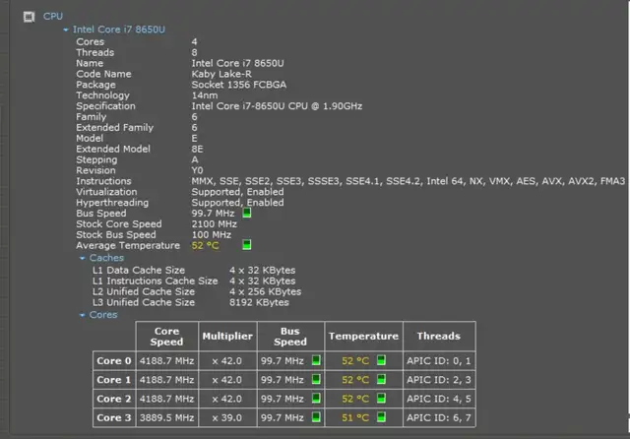Click Core 0 bus speed graph icon
This screenshot has height=439, width=630.
[x=316, y=360]
